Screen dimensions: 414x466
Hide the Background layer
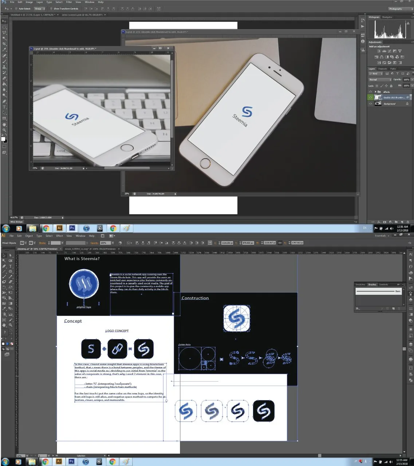click(x=370, y=103)
